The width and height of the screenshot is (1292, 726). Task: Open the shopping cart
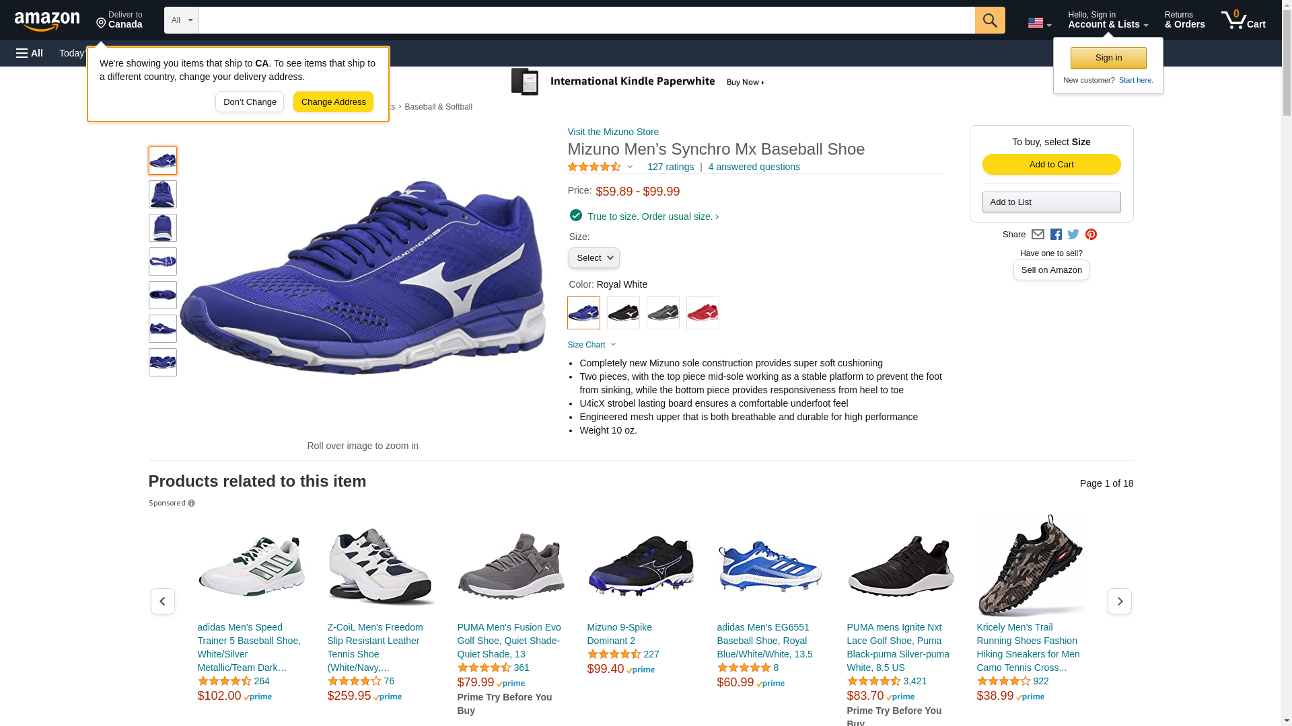(x=1244, y=20)
